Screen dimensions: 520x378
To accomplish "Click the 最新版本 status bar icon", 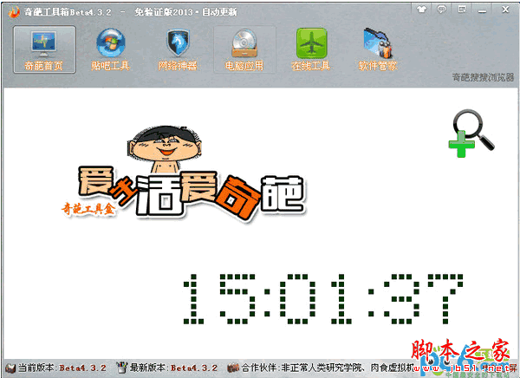I will click(x=121, y=368).
